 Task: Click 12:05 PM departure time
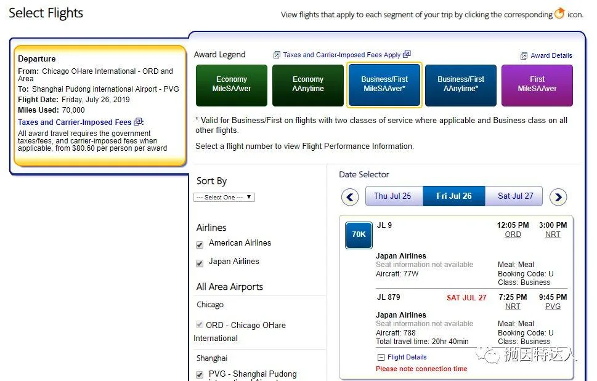coord(513,225)
